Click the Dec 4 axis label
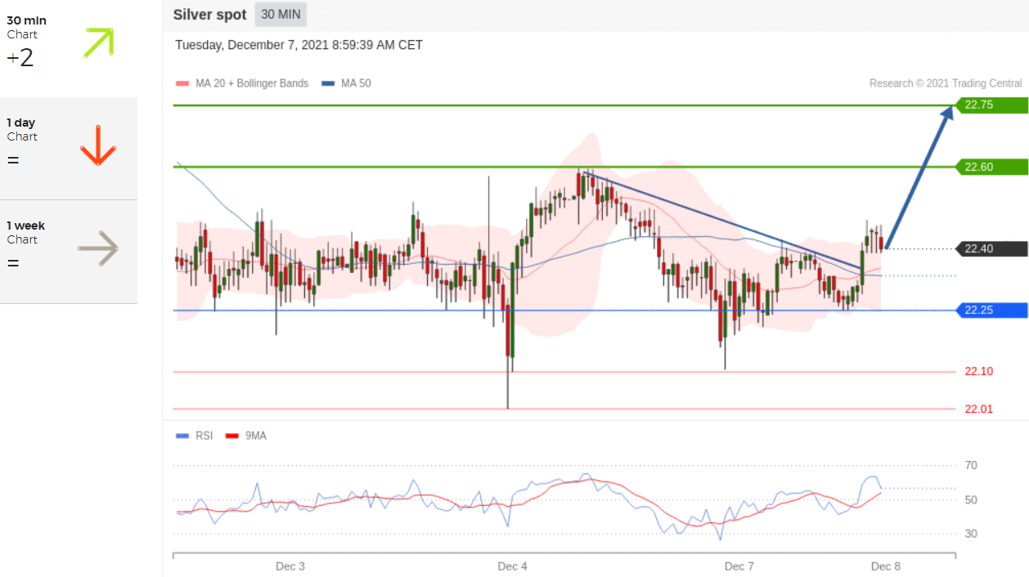 click(512, 566)
